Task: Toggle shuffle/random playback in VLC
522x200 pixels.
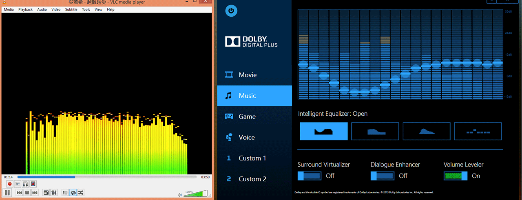Action: tap(81, 192)
